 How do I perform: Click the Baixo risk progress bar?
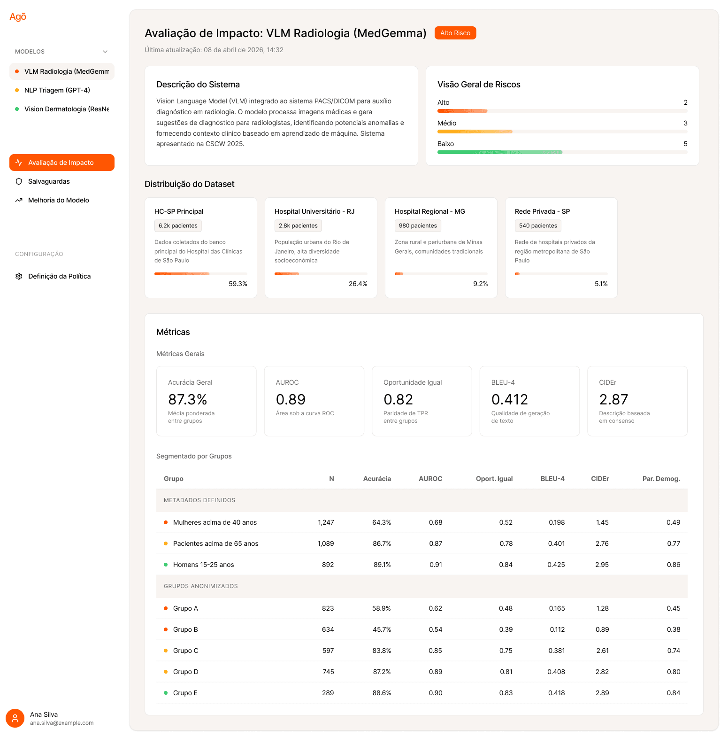coord(562,152)
